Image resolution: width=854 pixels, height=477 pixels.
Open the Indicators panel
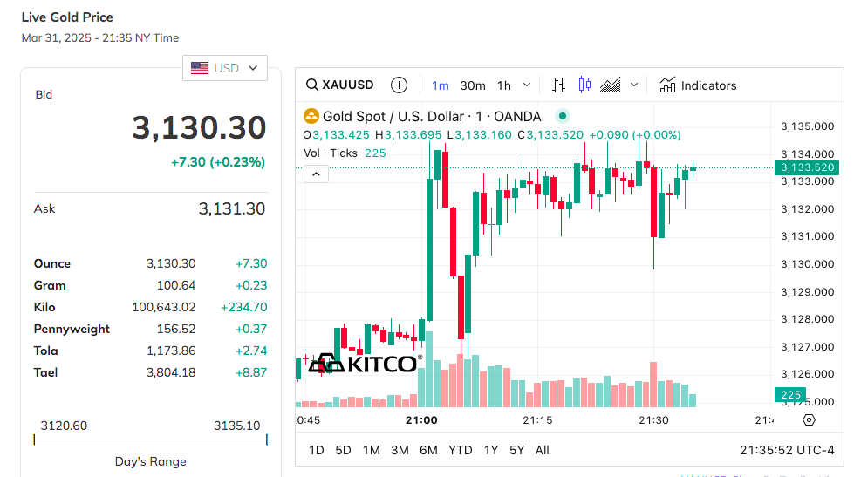point(698,85)
